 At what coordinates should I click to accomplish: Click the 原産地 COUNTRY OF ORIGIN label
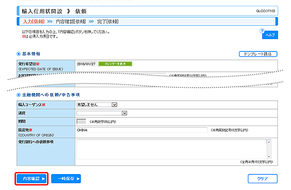(x=46, y=132)
